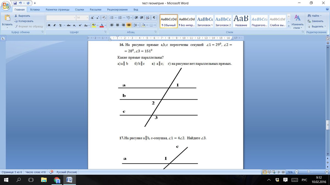Image resolution: width=330 pixels, height=185 pixels.
Task: Apply bulleted list
Action: (x=112, y=18)
